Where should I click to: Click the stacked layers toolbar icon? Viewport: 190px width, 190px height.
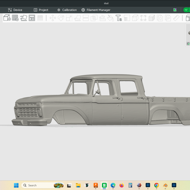coord(152,18)
